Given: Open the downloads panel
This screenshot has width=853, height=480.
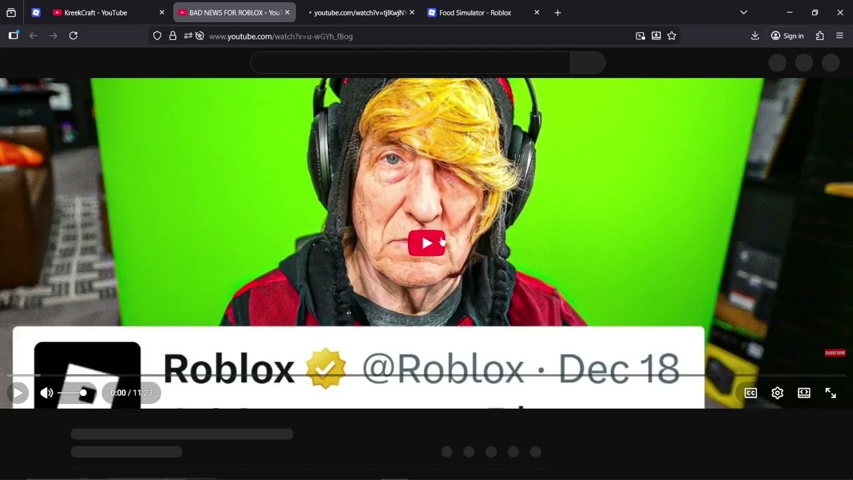Looking at the screenshot, I should click(x=755, y=36).
